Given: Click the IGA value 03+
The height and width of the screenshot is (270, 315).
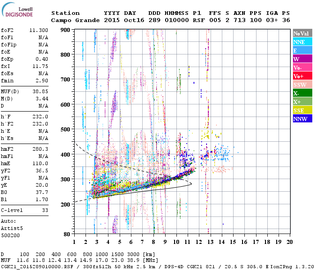Looking at the screenshot, I should [272, 20].
